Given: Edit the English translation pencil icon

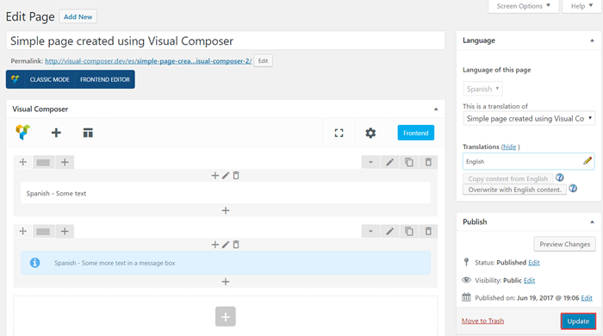Looking at the screenshot, I should [587, 161].
